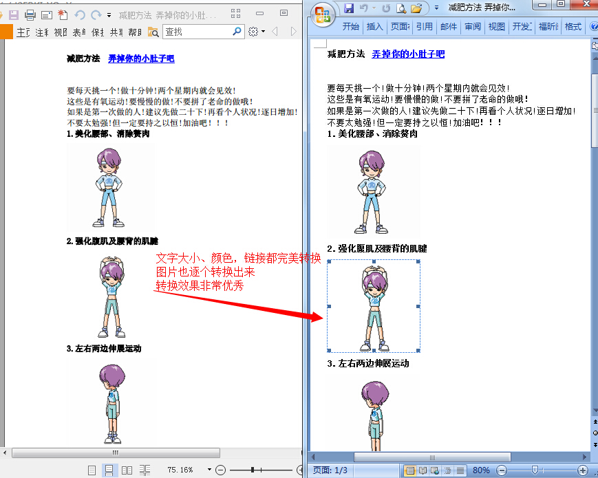Screen dimensions: 598x478
Task: Click the Print Preview icon in Word
Action: 401,8
